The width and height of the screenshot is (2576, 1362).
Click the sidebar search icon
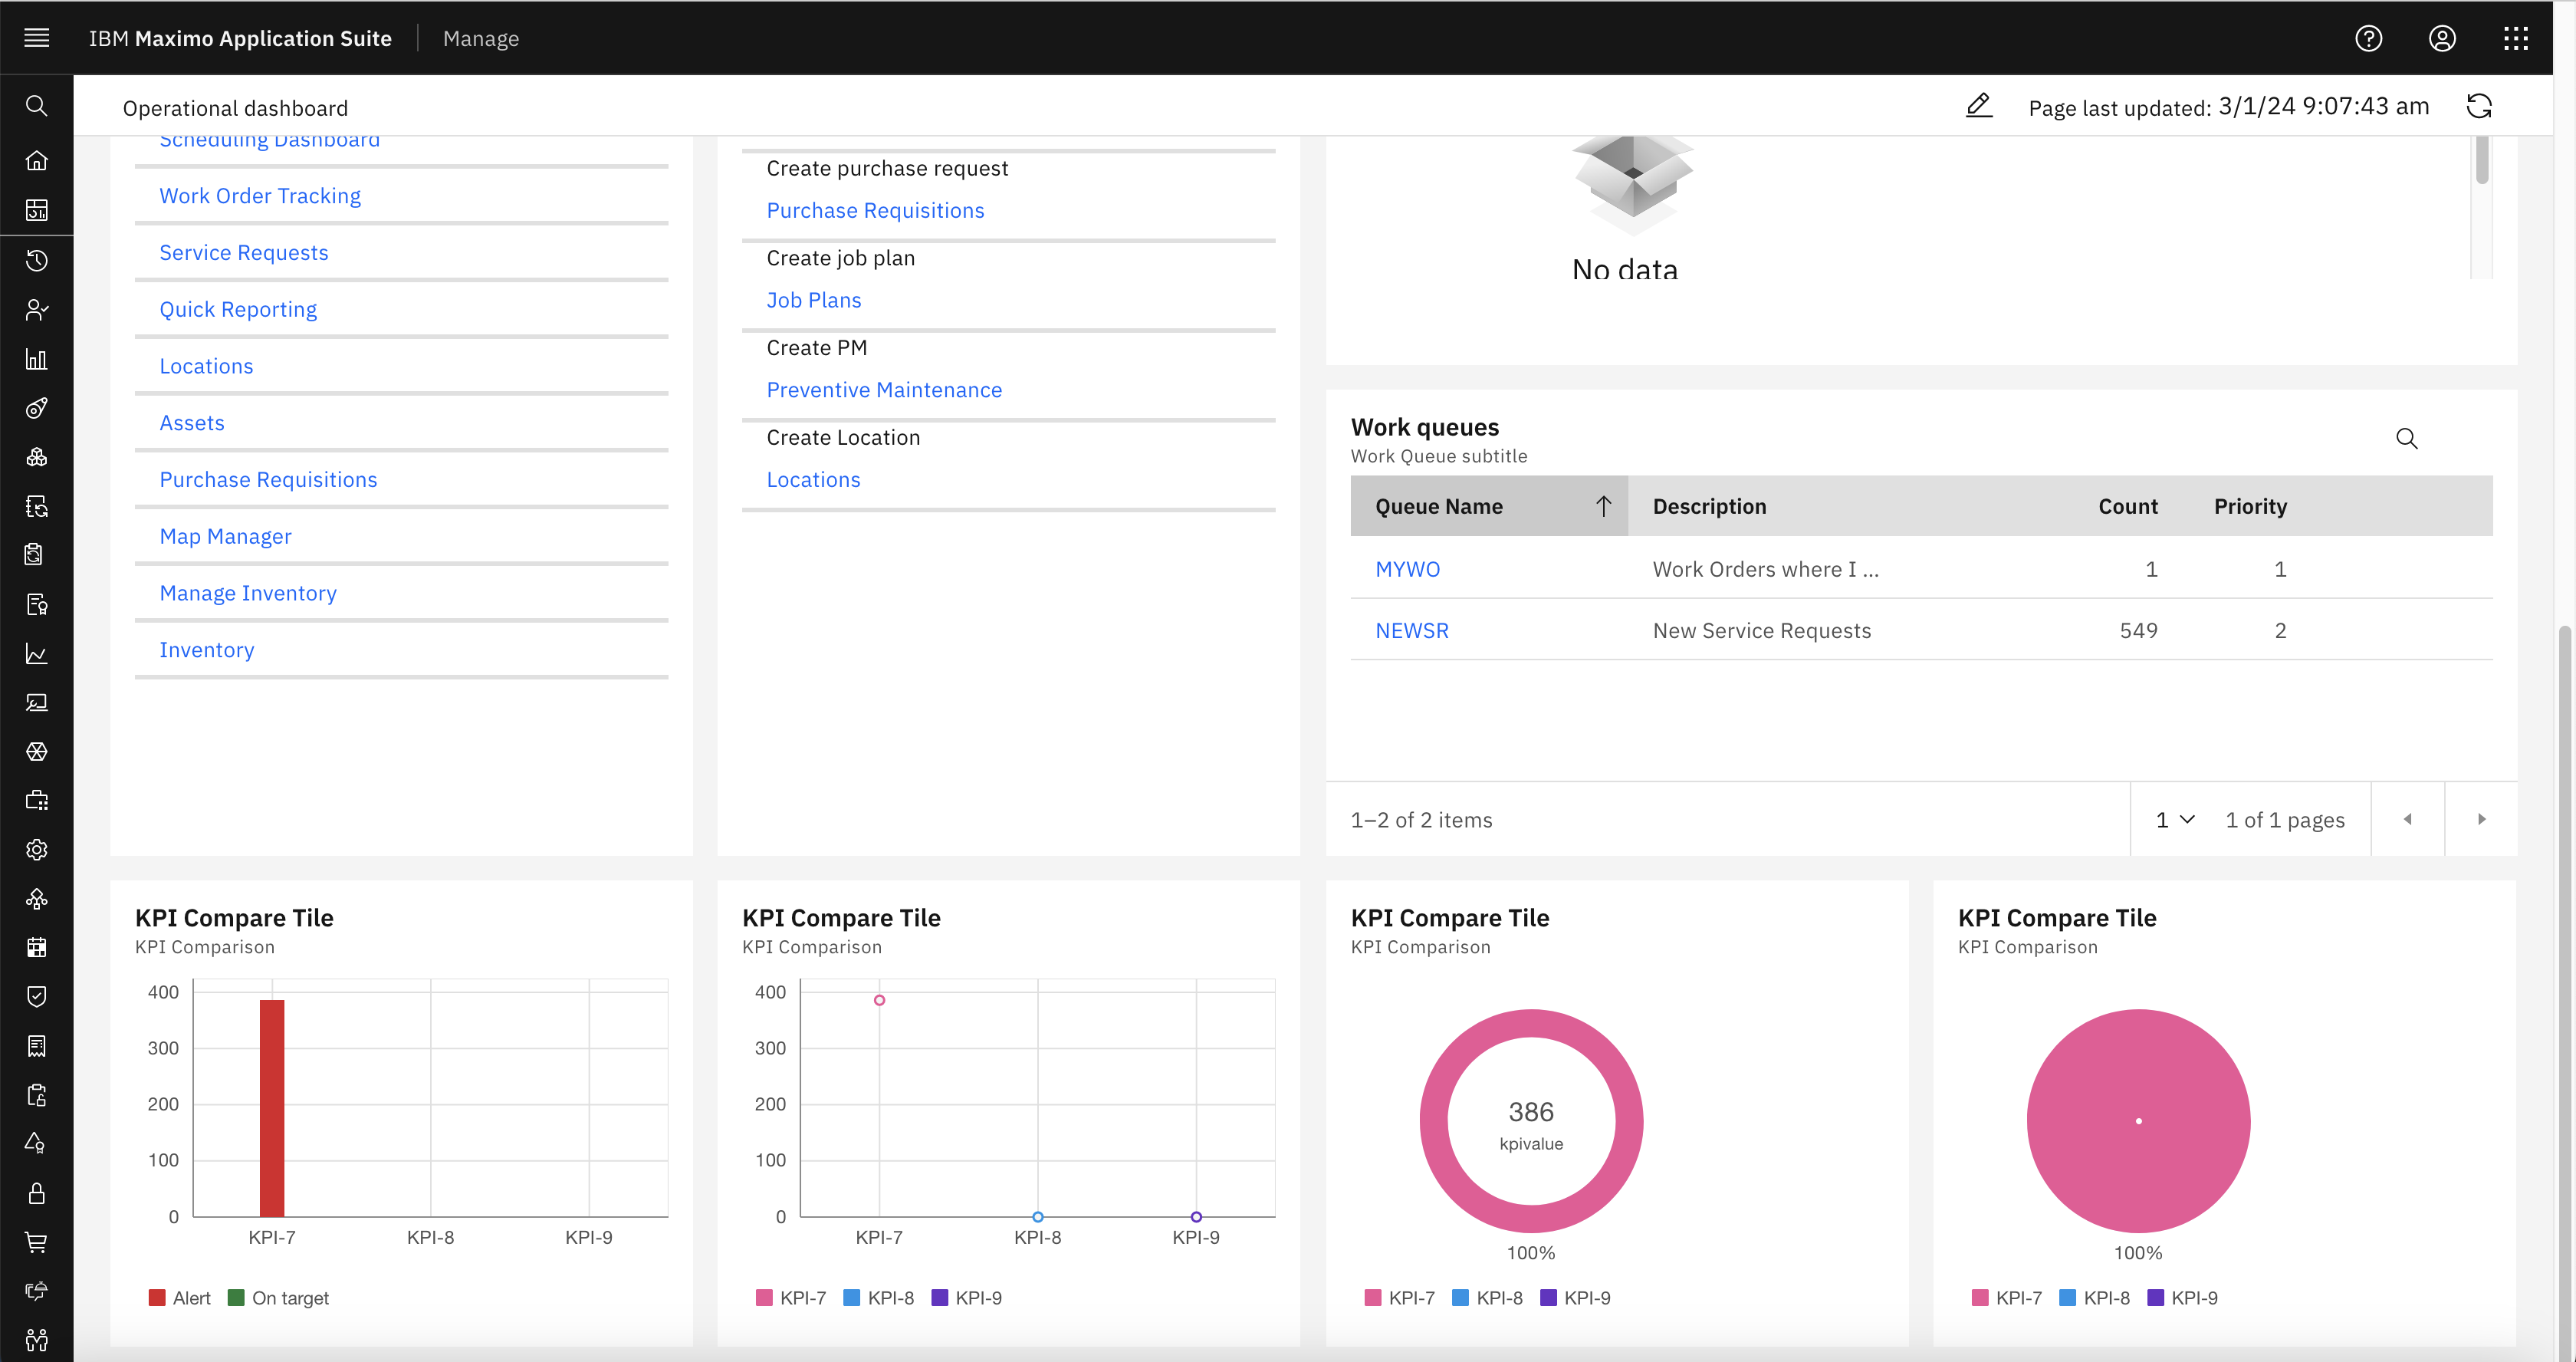coord(37,106)
